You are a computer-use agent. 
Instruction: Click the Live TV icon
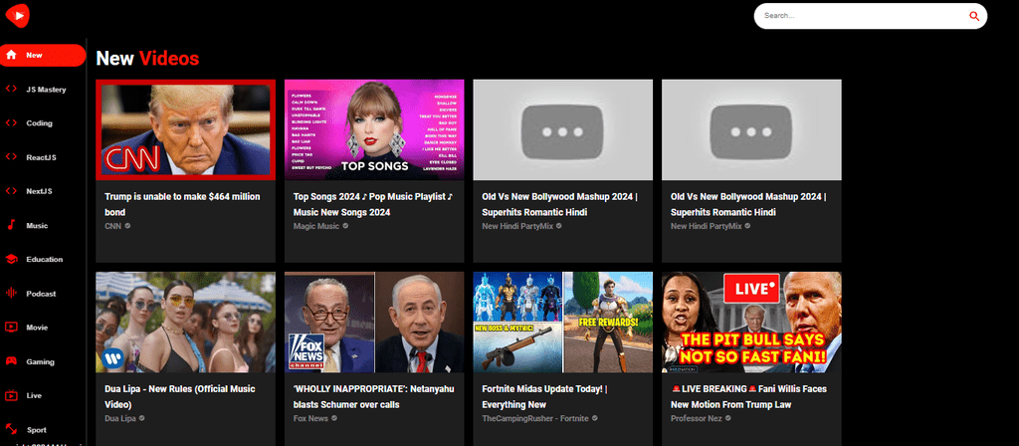pyautogui.click(x=11, y=395)
